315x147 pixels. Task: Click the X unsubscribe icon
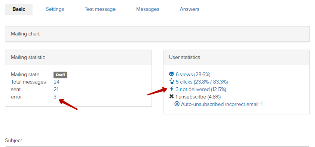tap(171, 97)
